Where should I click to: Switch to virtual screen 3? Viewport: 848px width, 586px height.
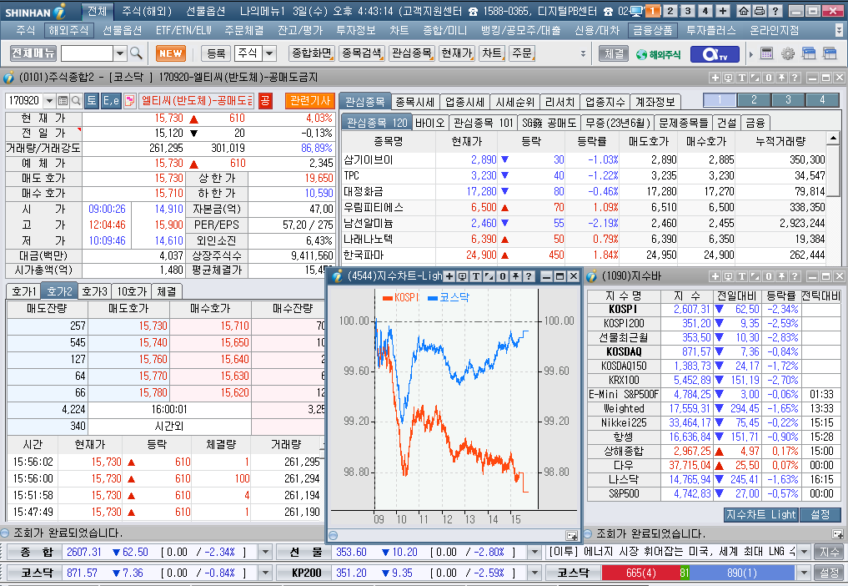pyautogui.click(x=688, y=11)
